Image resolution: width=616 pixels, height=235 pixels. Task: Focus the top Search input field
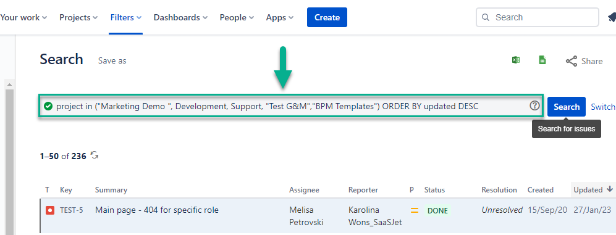point(538,17)
